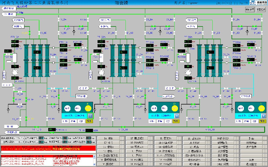268x167 pixels.
Task: Click valve 31_6A at the far right
Action: 262,20
